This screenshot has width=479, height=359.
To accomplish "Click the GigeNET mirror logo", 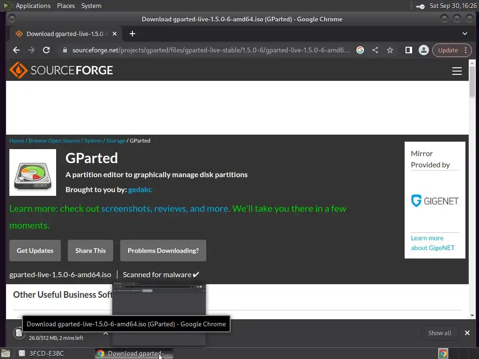I will click(435, 201).
